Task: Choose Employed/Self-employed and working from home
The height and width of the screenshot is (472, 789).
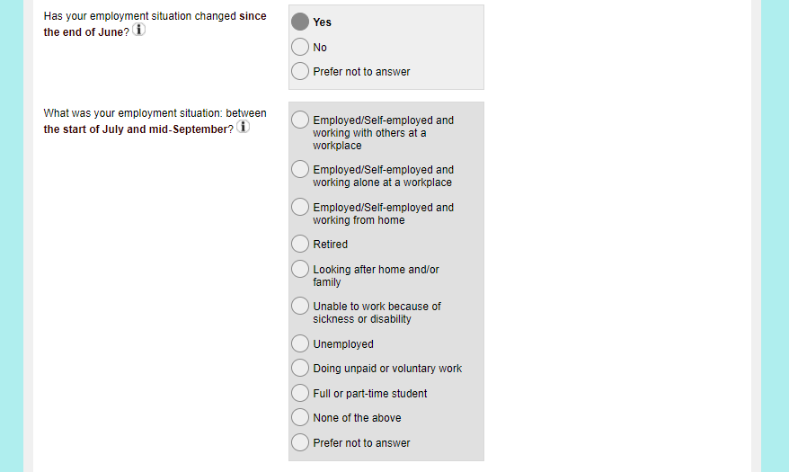Action: [x=300, y=208]
